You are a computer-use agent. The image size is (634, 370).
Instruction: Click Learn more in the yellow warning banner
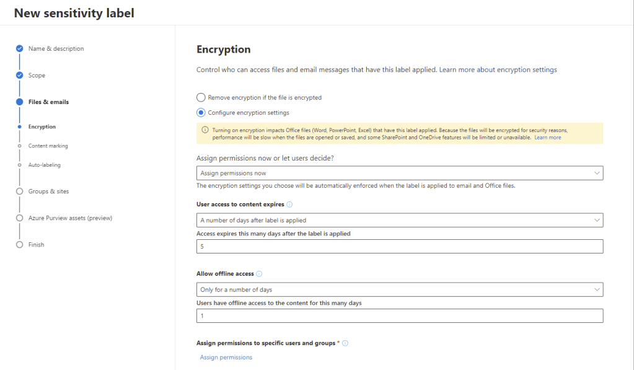coord(547,138)
